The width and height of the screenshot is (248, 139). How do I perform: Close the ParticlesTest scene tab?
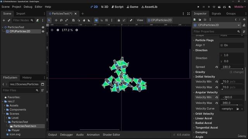click(x=76, y=14)
